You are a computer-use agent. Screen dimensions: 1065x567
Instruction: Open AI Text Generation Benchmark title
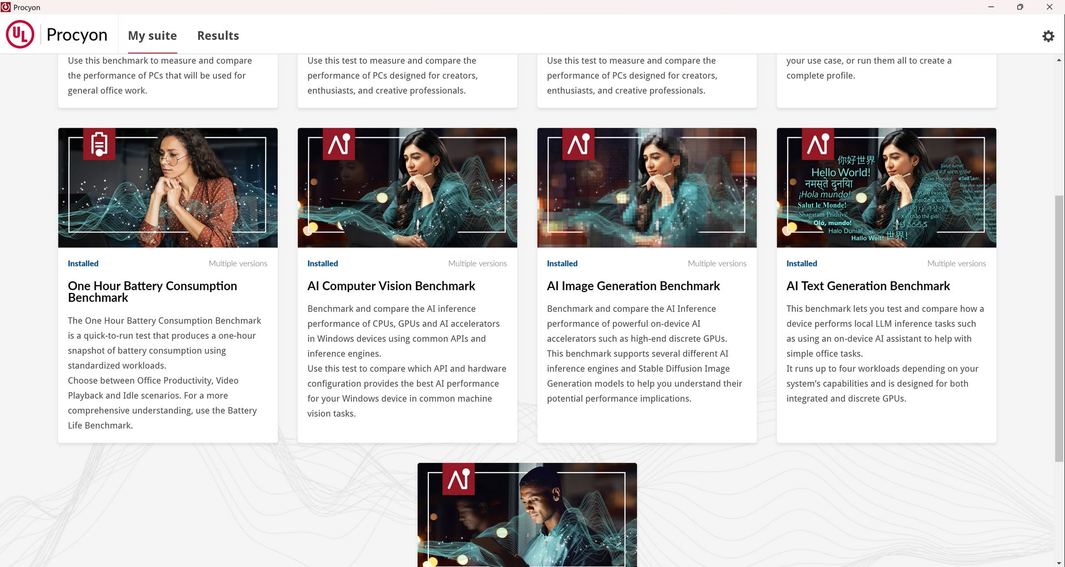(868, 286)
